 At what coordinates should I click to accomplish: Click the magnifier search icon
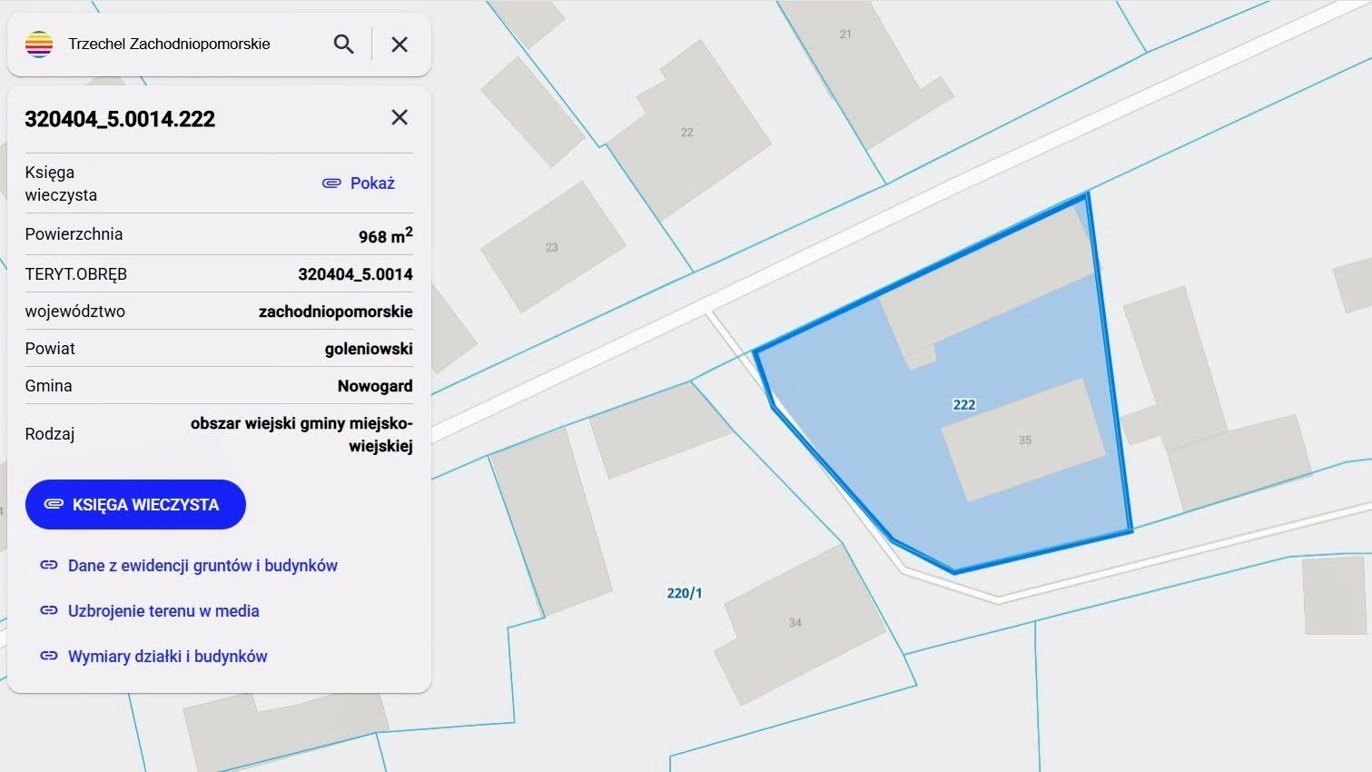(x=343, y=44)
